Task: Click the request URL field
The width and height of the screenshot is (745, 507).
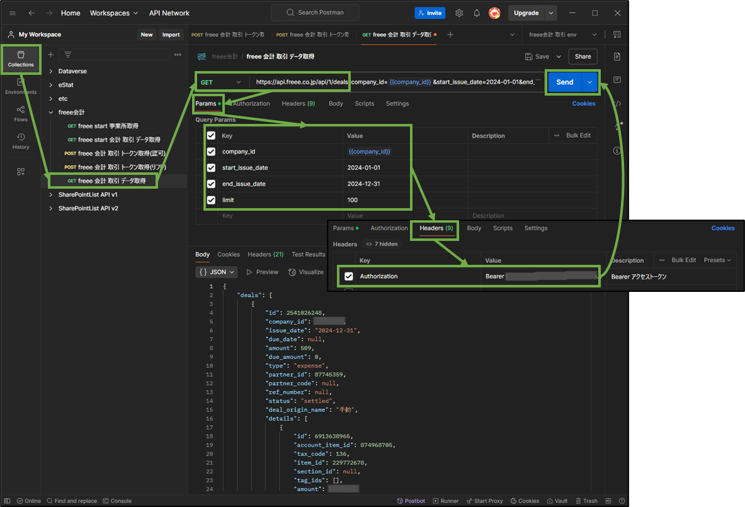Action: pos(397,82)
